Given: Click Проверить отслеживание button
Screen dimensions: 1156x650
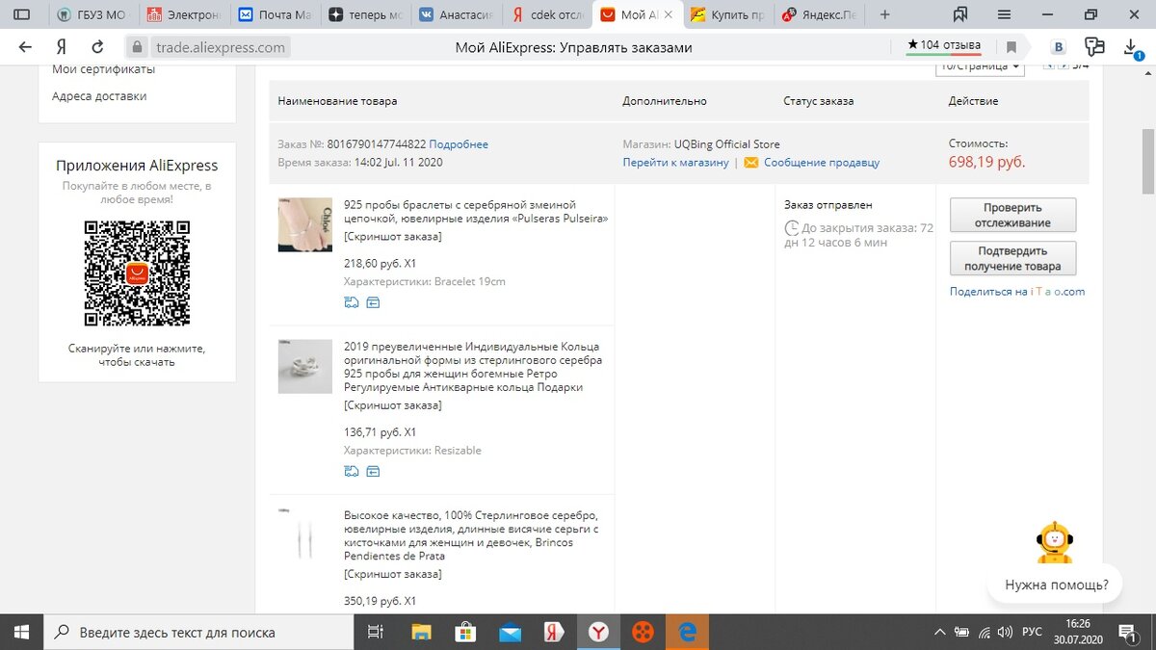Looking at the screenshot, I should tap(1012, 215).
